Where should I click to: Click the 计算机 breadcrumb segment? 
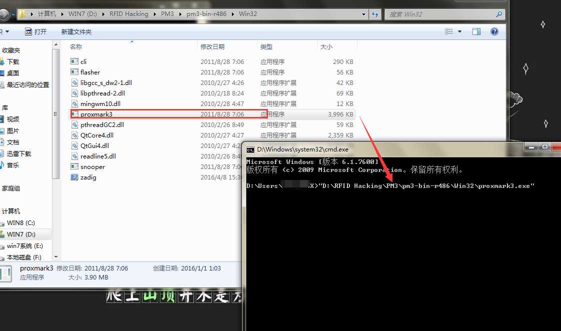(47, 14)
